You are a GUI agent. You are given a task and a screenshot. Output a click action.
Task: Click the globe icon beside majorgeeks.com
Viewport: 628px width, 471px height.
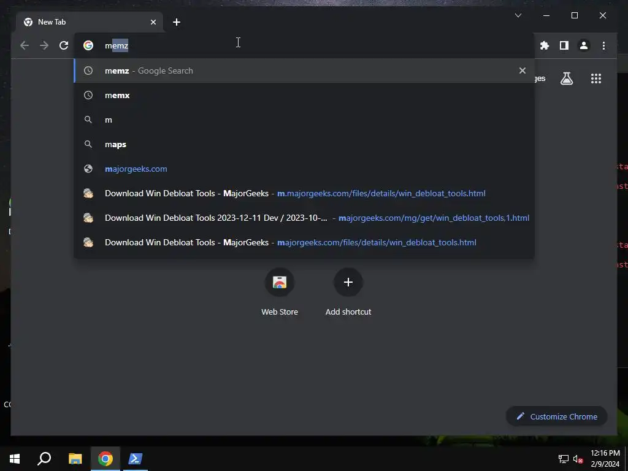[88, 169]
